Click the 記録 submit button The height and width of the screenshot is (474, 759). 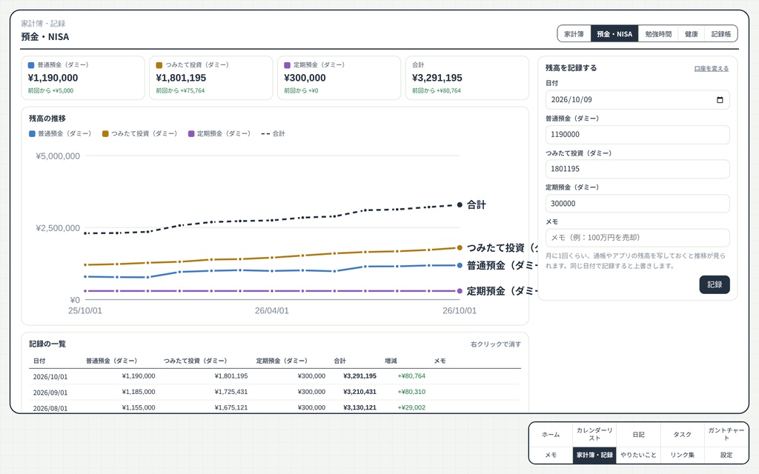point(715,284)
